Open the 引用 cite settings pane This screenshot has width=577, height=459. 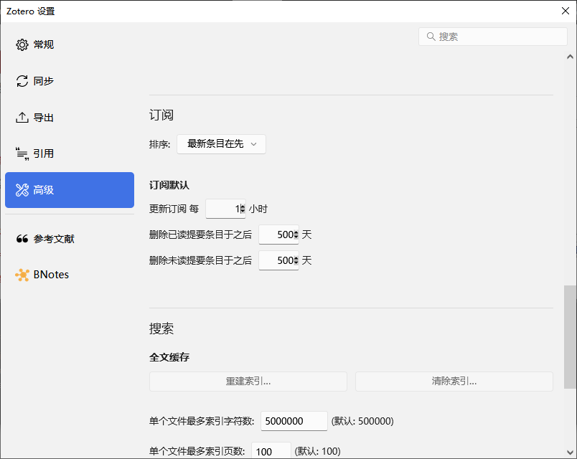pyautogui.click(x=70, y=153)
